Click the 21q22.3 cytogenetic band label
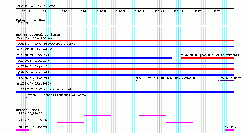This screenshot has height=133, width=242. point(22,23)
